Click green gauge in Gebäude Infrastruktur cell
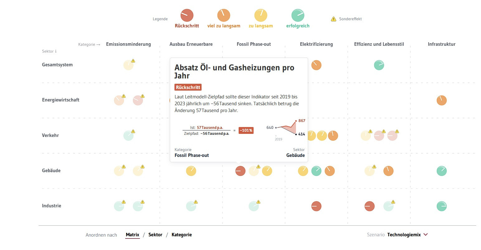This screenshot has height=250, width=481. 441,171
